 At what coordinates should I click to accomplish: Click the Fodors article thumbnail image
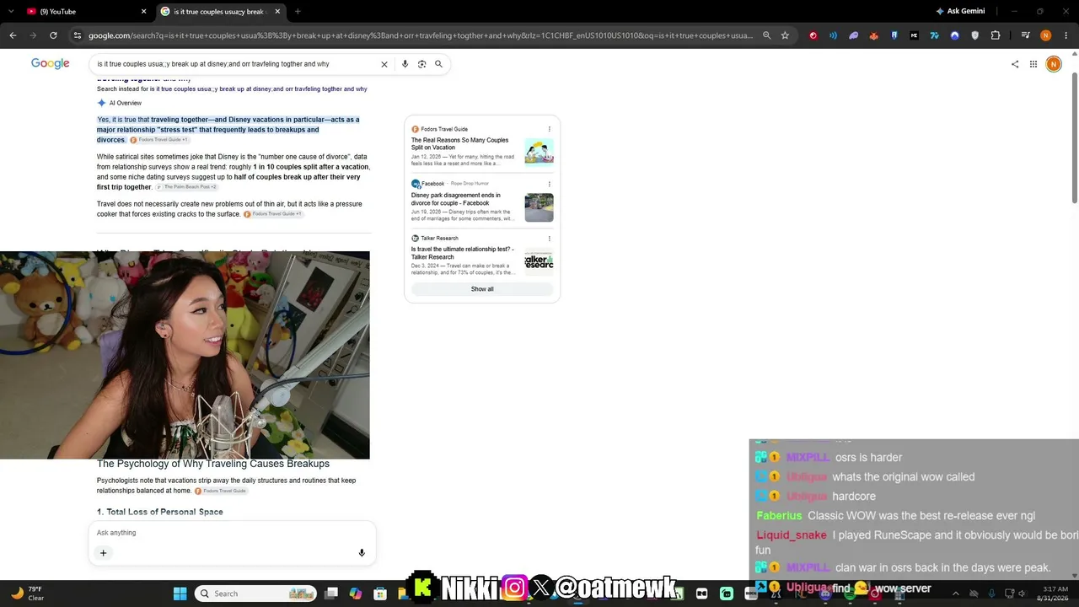539,152
